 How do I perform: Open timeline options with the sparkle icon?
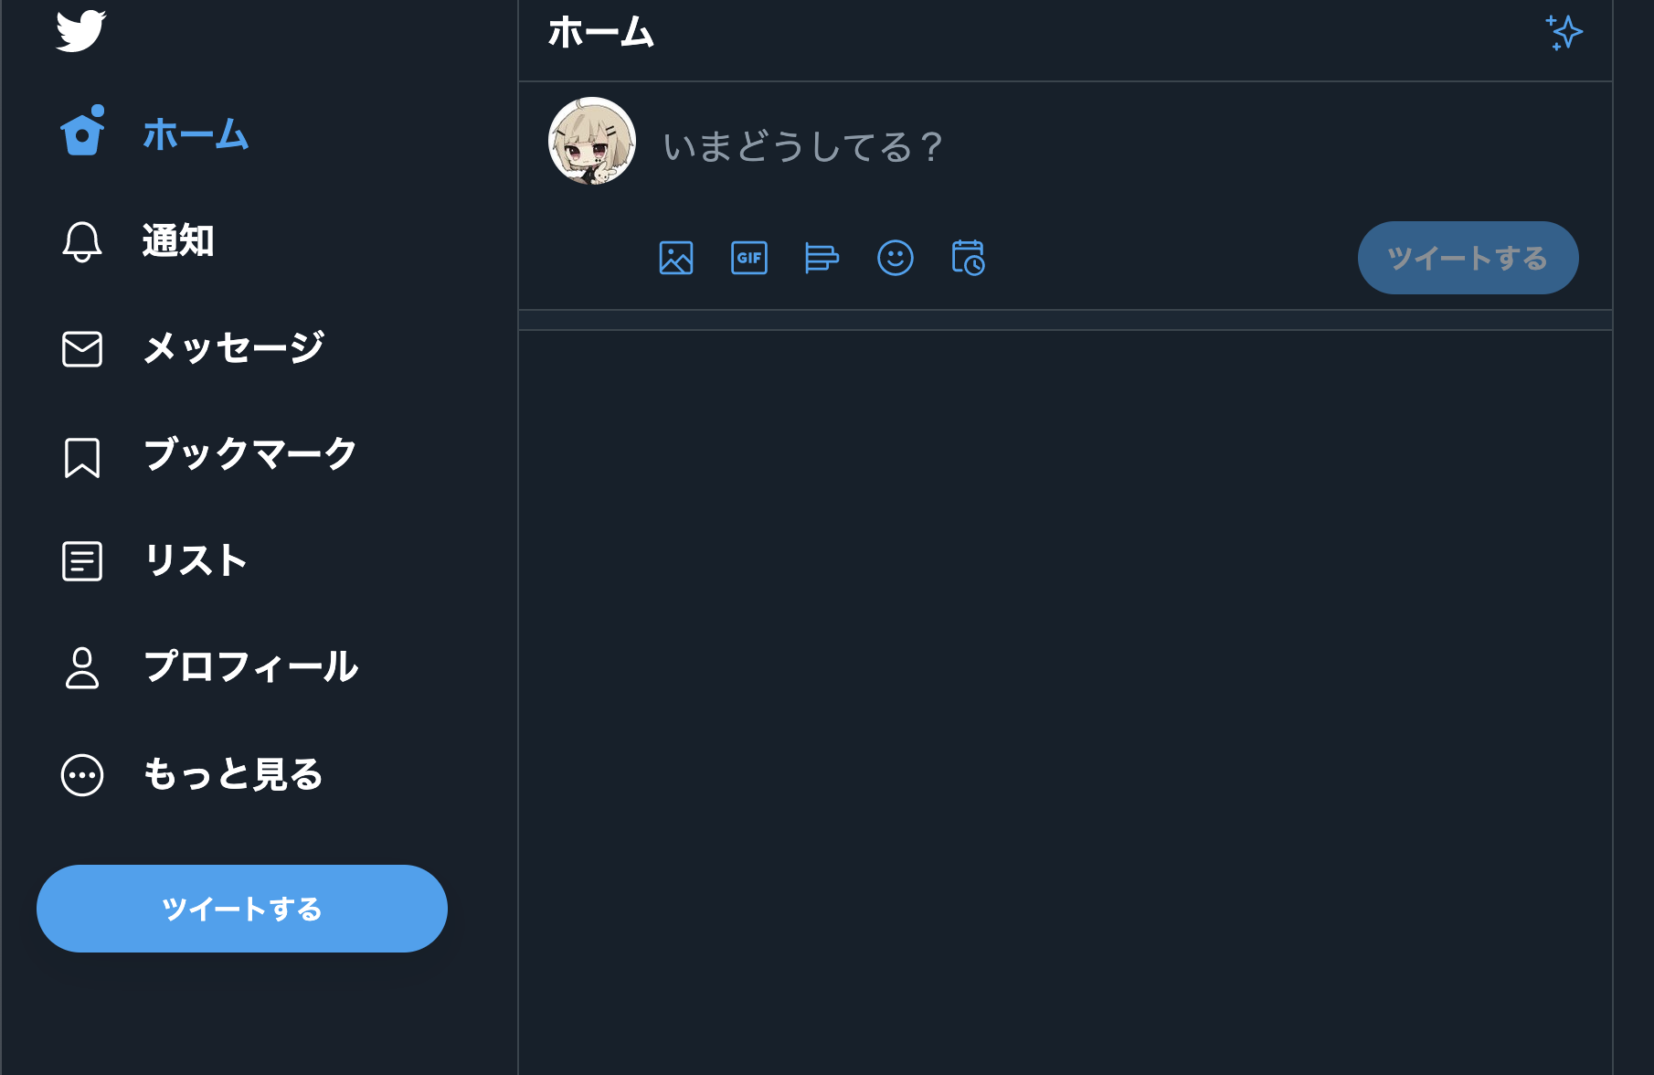pos(1564,32)
